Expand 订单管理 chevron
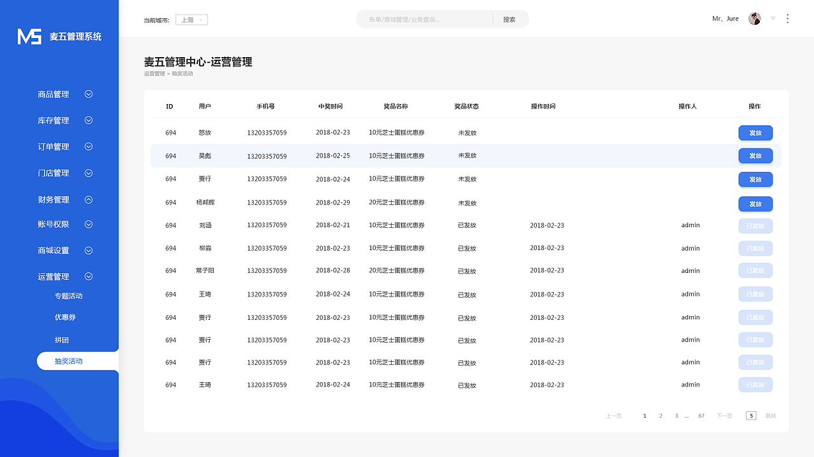 pyautogui.click(x=89, y=146)
